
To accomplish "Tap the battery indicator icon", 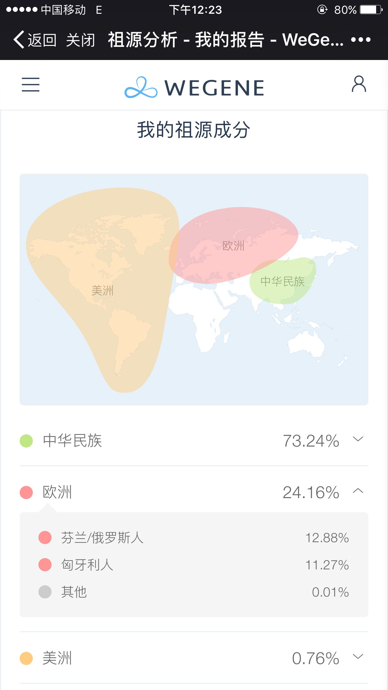I will pos(371,10).
